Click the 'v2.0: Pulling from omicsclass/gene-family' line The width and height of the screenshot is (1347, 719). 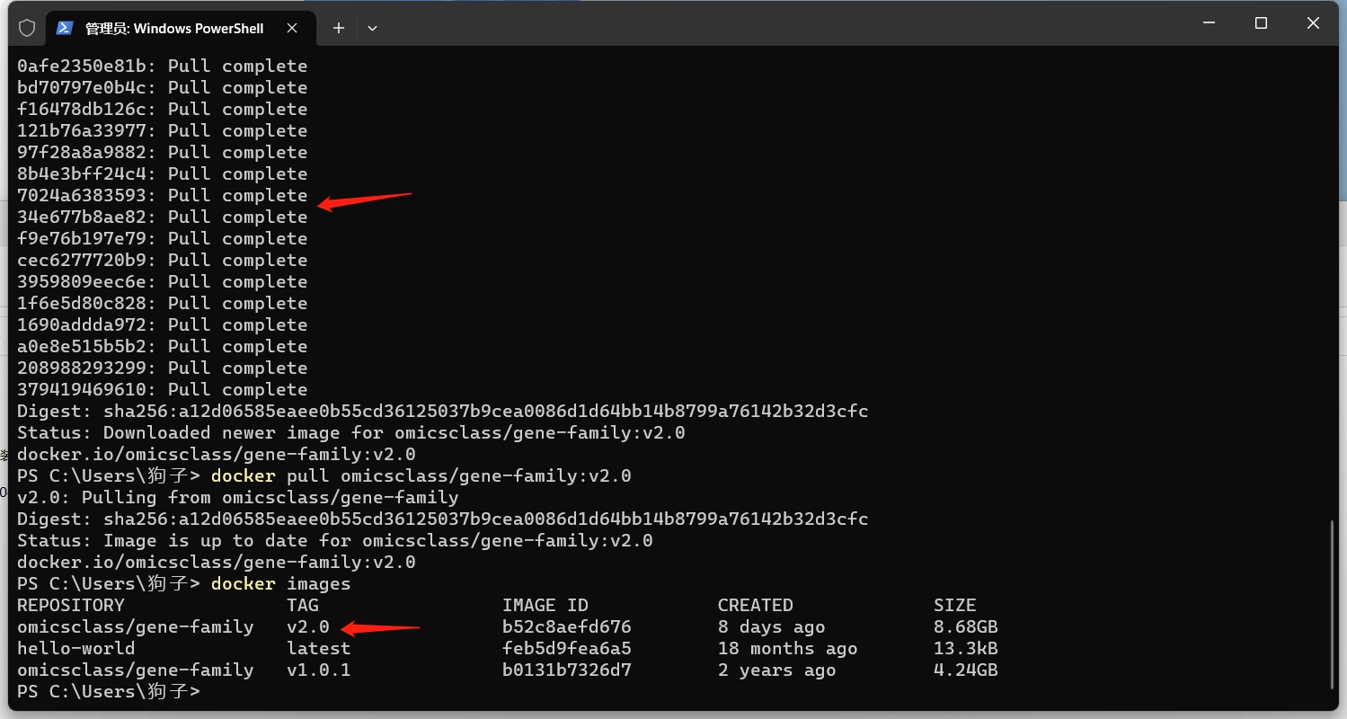(238, 498)
